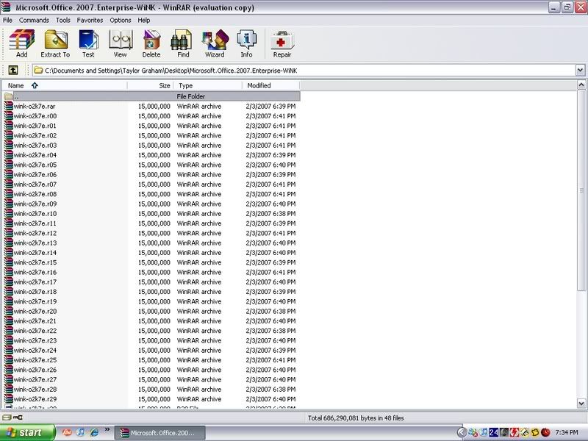
Task: Click 'WinRAR archive' type of wink-o2k7e.r13
Action: [199, 243]
